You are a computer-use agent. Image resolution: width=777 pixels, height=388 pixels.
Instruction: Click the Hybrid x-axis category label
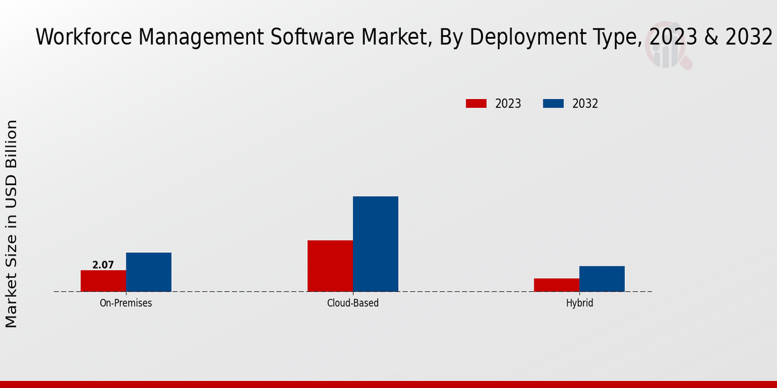pos(580,303)
